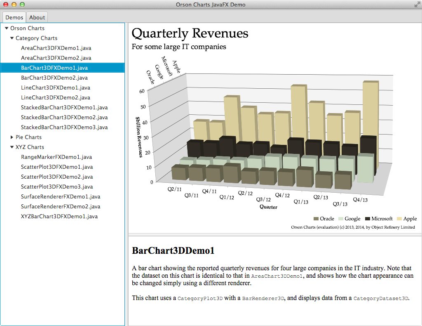Open AreaChart3DFXDemo1.java in the tree
Viewport: 422px width, 326px height.
tap(56, 48)
